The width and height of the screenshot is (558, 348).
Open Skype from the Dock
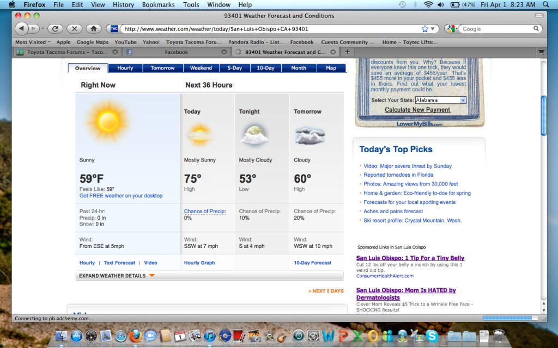pos(432,336)
